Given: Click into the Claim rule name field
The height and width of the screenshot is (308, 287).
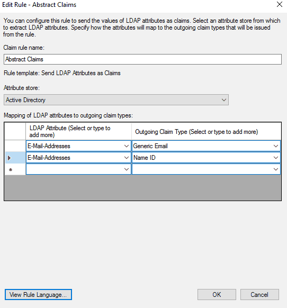Looking at the screenshot, I should [x=142, y=59].
